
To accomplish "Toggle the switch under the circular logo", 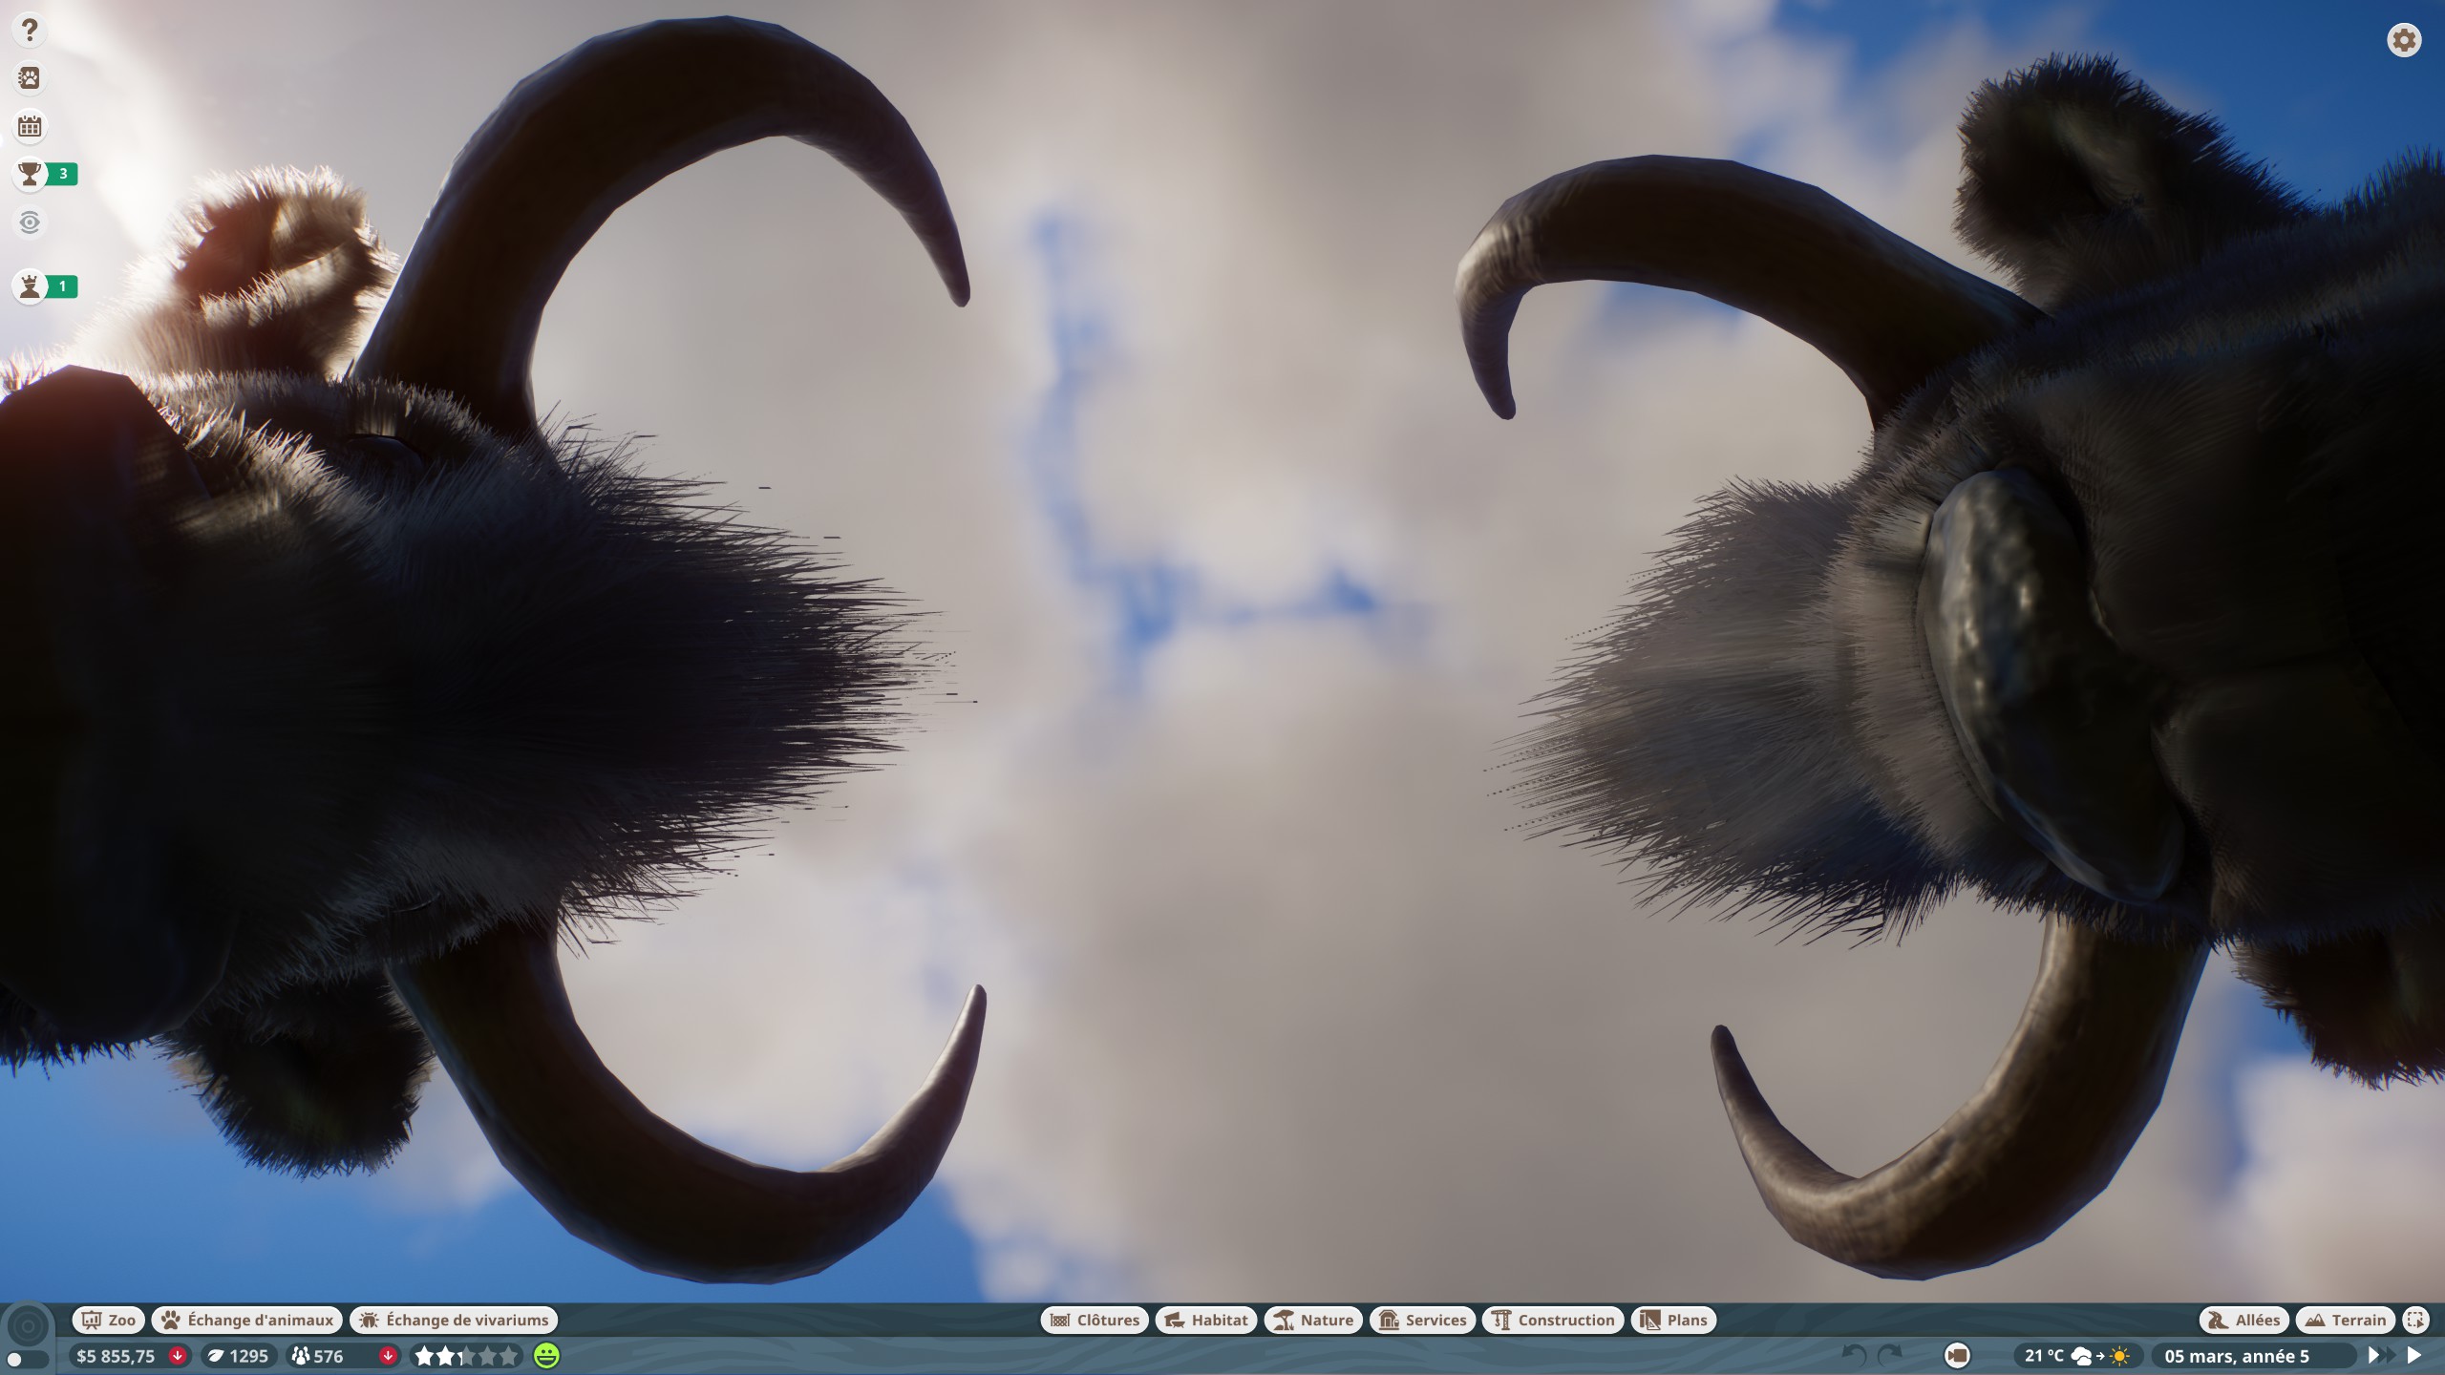I will (x=27, y=1359).
